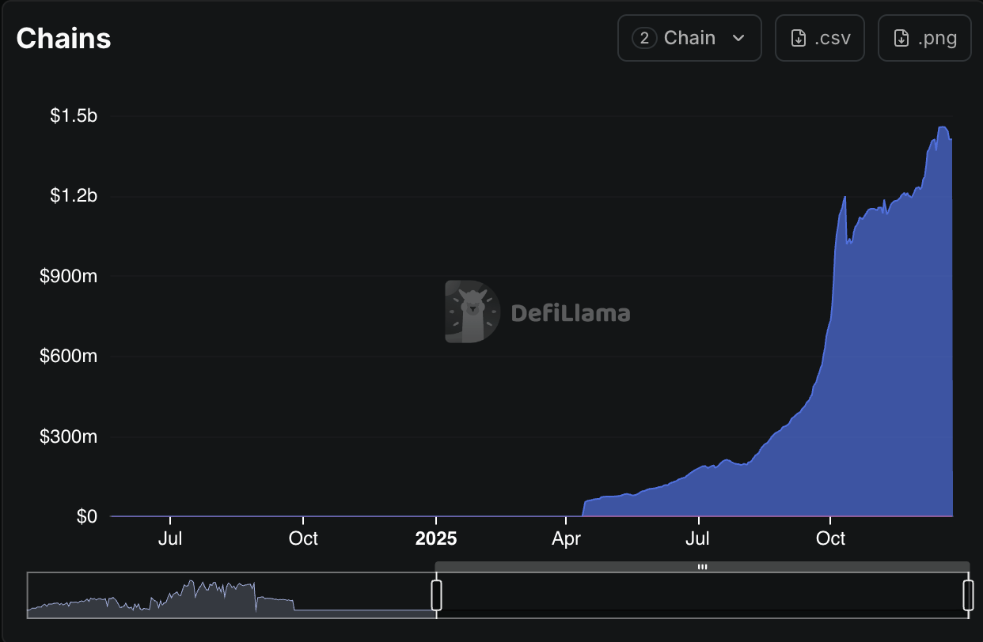
Task: Download the chart as .csv
Action: [820, 38]
